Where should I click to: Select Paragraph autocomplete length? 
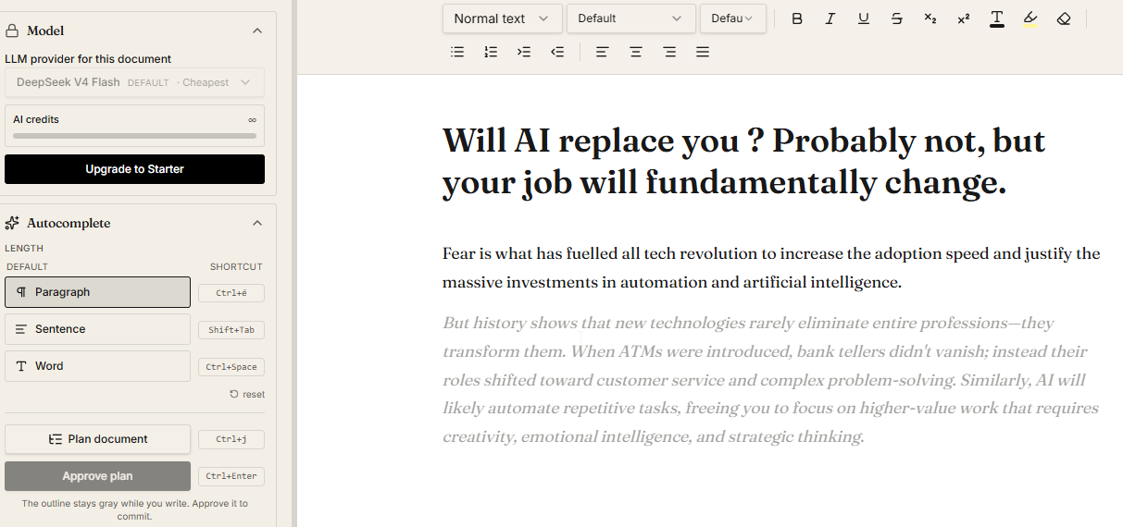pyautogui.click(x=97, y=292)
